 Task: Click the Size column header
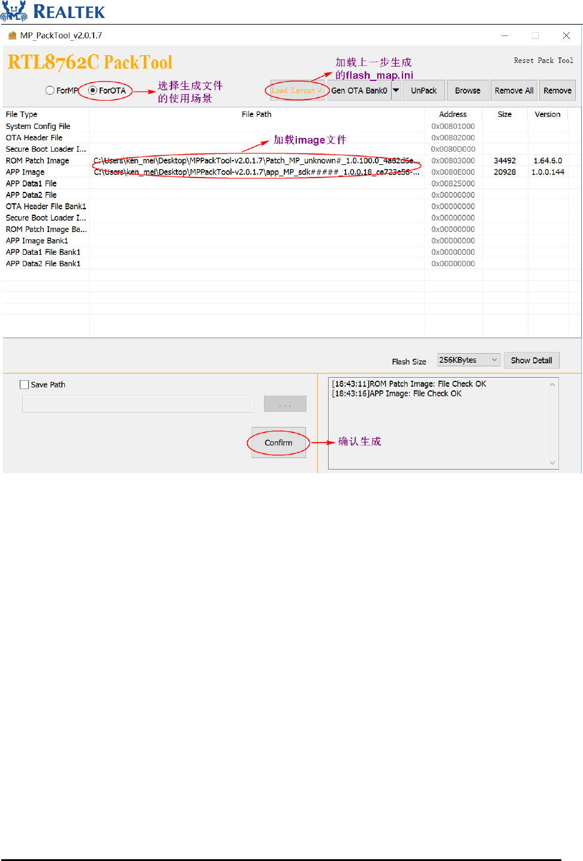pos(505,114)
